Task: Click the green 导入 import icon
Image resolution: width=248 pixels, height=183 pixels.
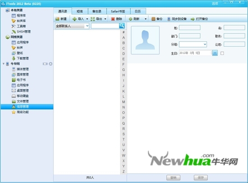Action: click(x=74, y=19)
